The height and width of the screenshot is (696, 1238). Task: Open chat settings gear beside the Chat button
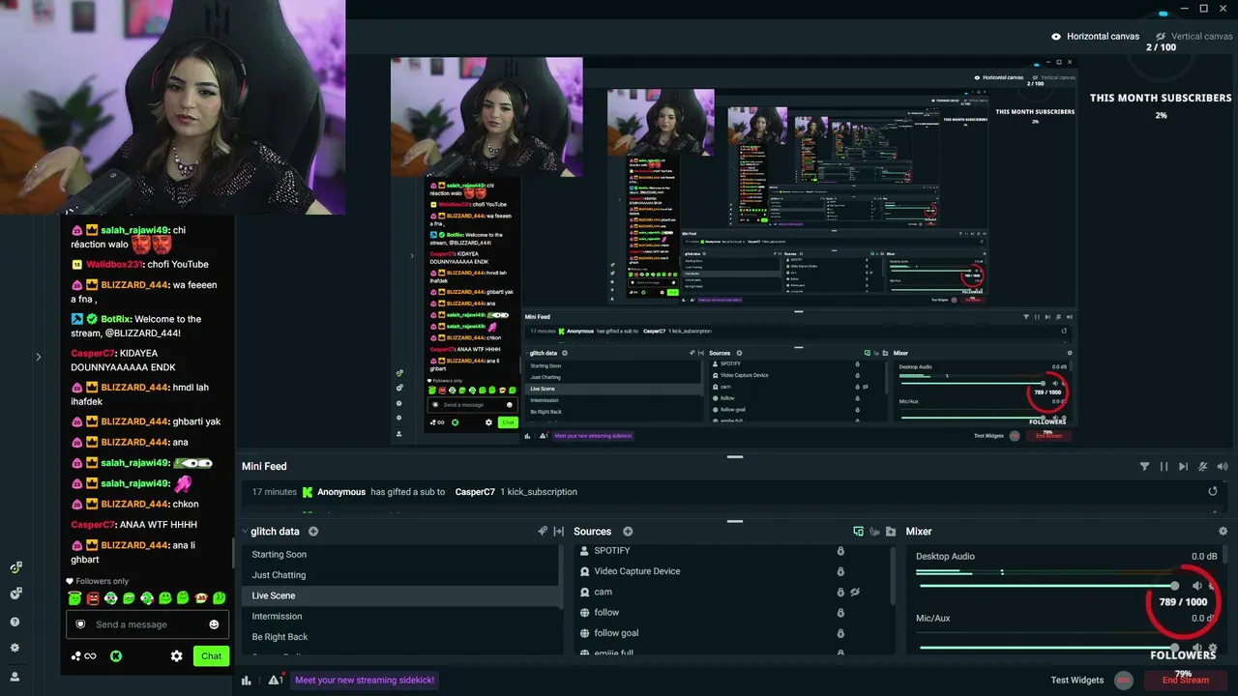coord(176,656)
